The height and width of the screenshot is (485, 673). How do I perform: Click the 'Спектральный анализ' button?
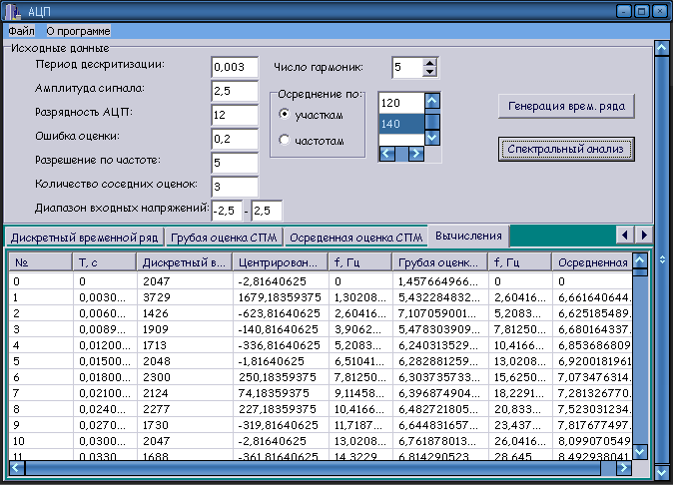tap(566, 148)
